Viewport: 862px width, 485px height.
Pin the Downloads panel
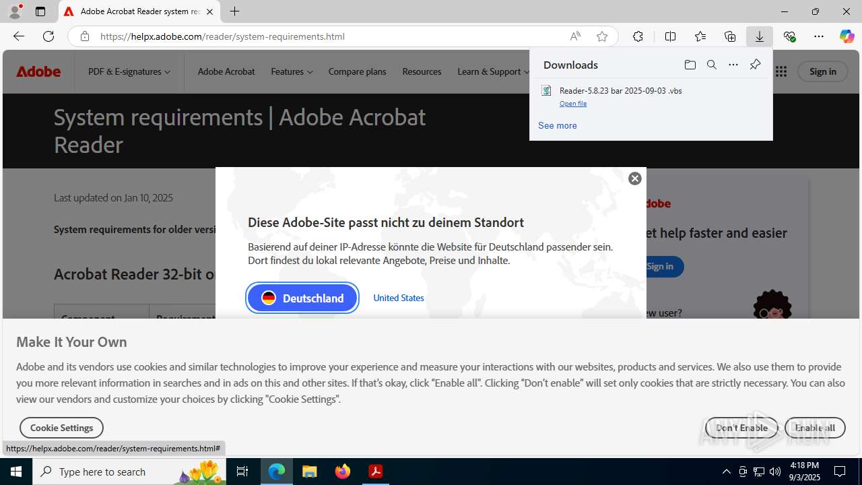pyautogui.click(x=755, y=65)
